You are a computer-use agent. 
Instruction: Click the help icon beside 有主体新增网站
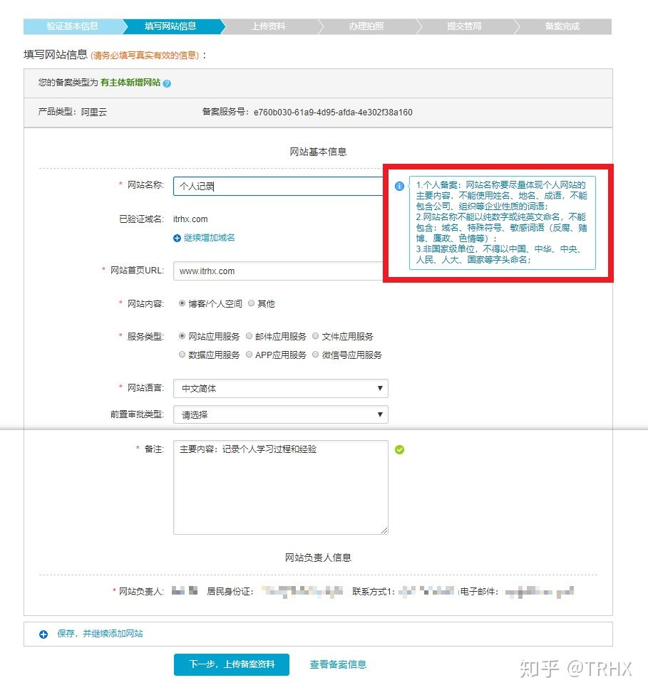click(x=167, y=83)
